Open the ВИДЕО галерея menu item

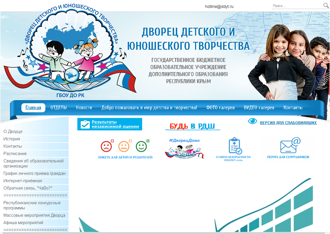point(259,108)
